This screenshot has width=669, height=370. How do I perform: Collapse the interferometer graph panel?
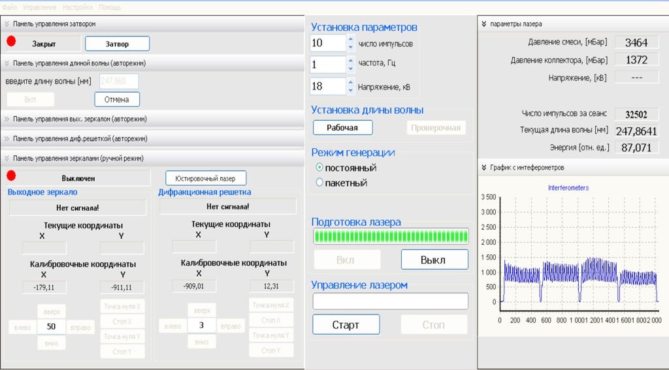[484, 168]
